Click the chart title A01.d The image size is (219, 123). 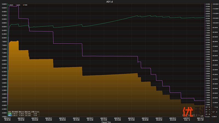[x=109, y=2]
